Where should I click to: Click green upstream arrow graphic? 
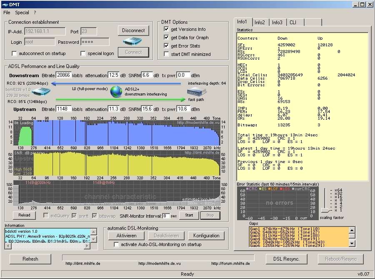(x=120, y=99)
